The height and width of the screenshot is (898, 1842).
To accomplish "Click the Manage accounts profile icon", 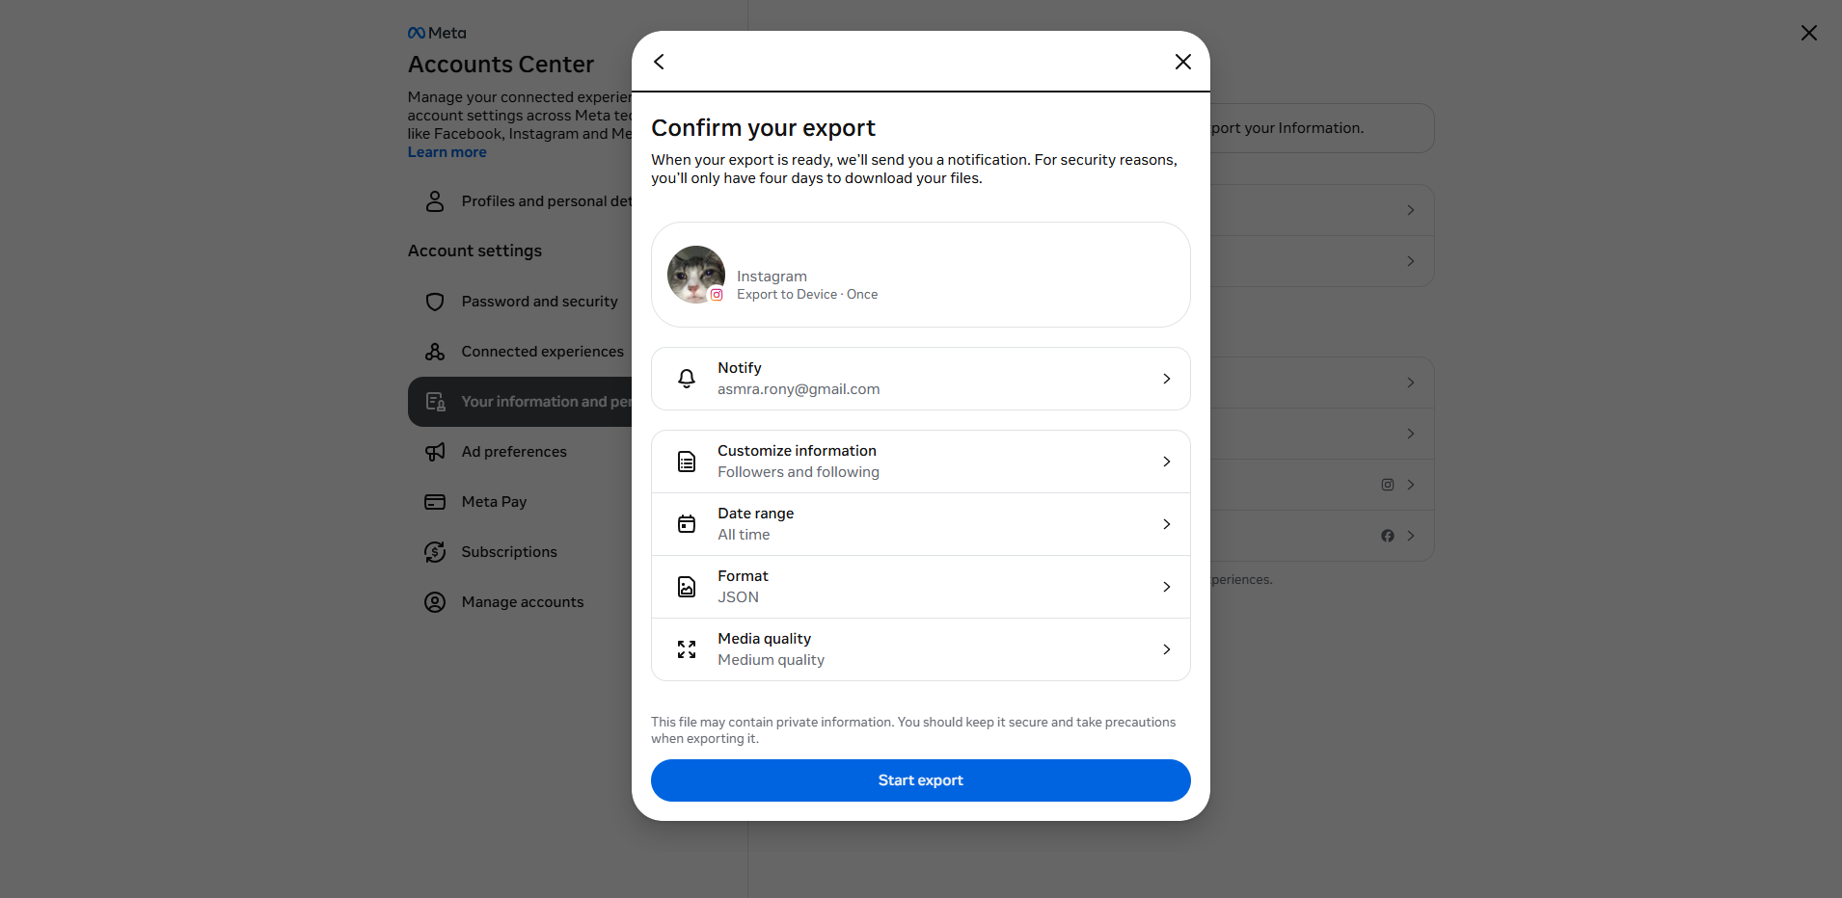I will tap(435, 602).
